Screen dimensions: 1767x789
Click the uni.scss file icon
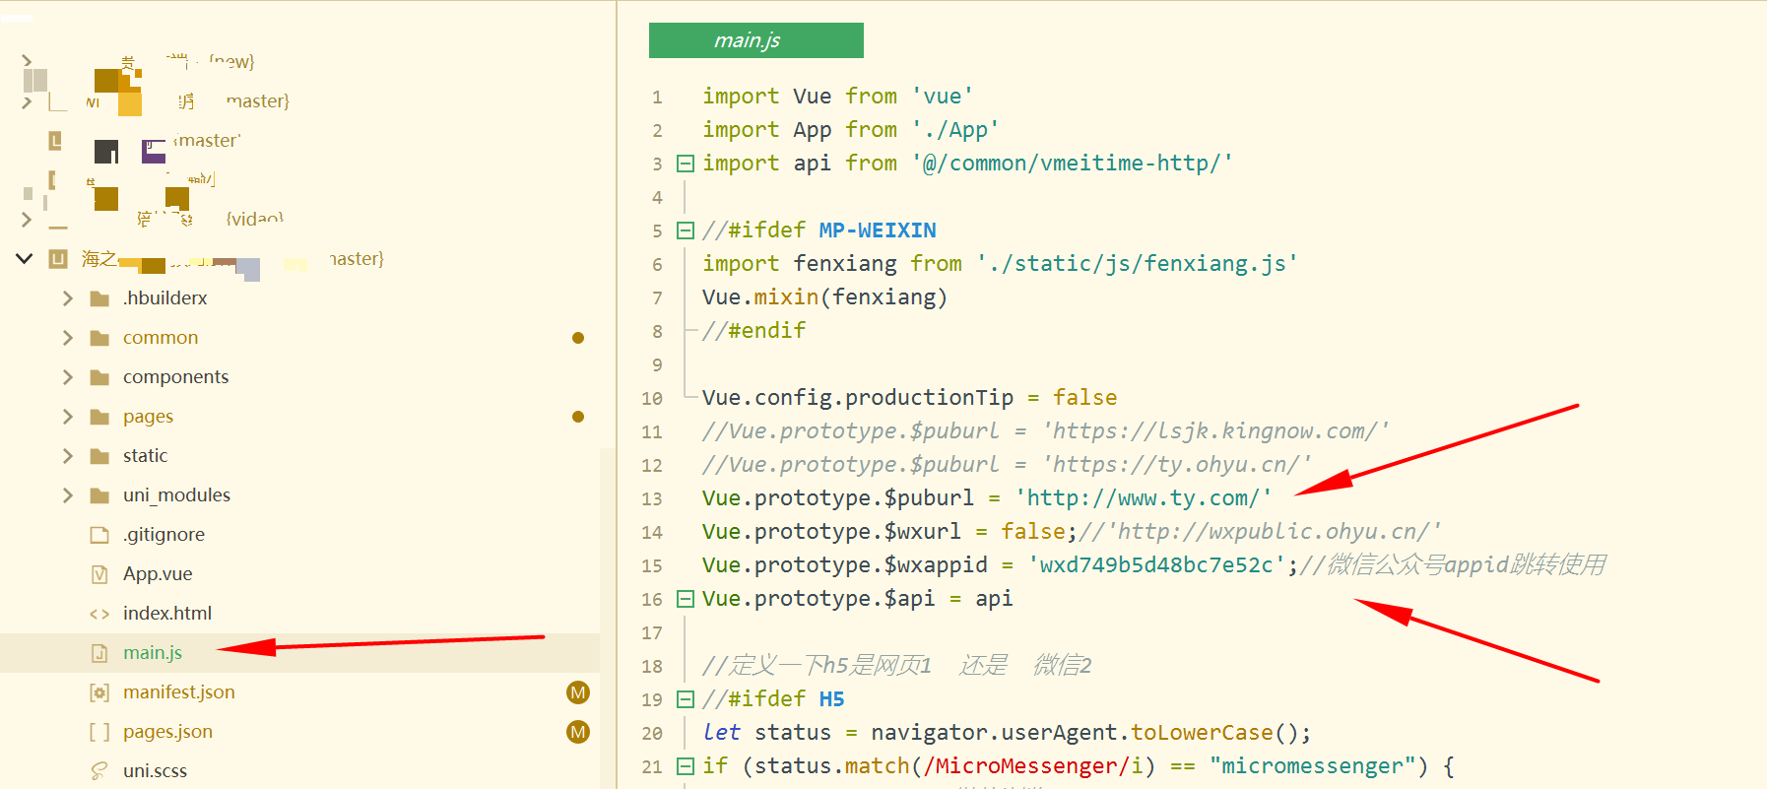pos(99,771)
